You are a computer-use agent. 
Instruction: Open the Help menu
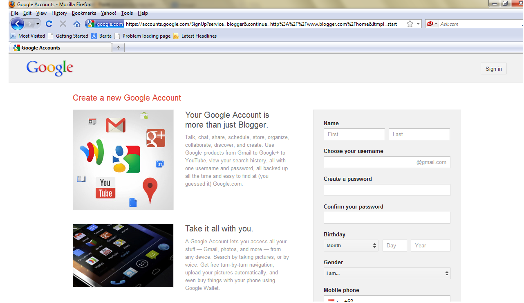[x=143, y=13]
